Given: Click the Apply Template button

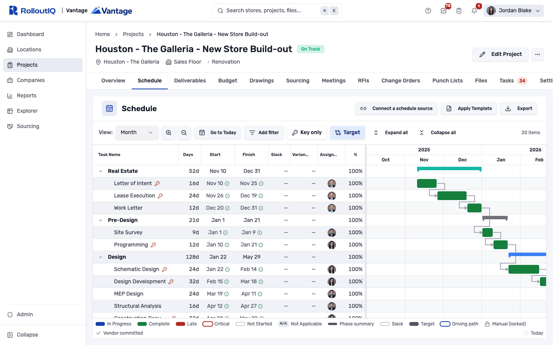Looking at the screenshot, I should (469, 108).
